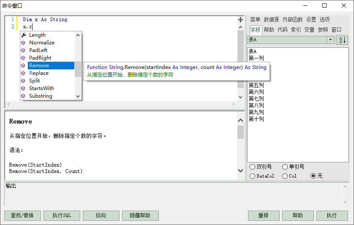Click the help panel scrollbar thumb
The image size is (354, 225).
(240, 132)
